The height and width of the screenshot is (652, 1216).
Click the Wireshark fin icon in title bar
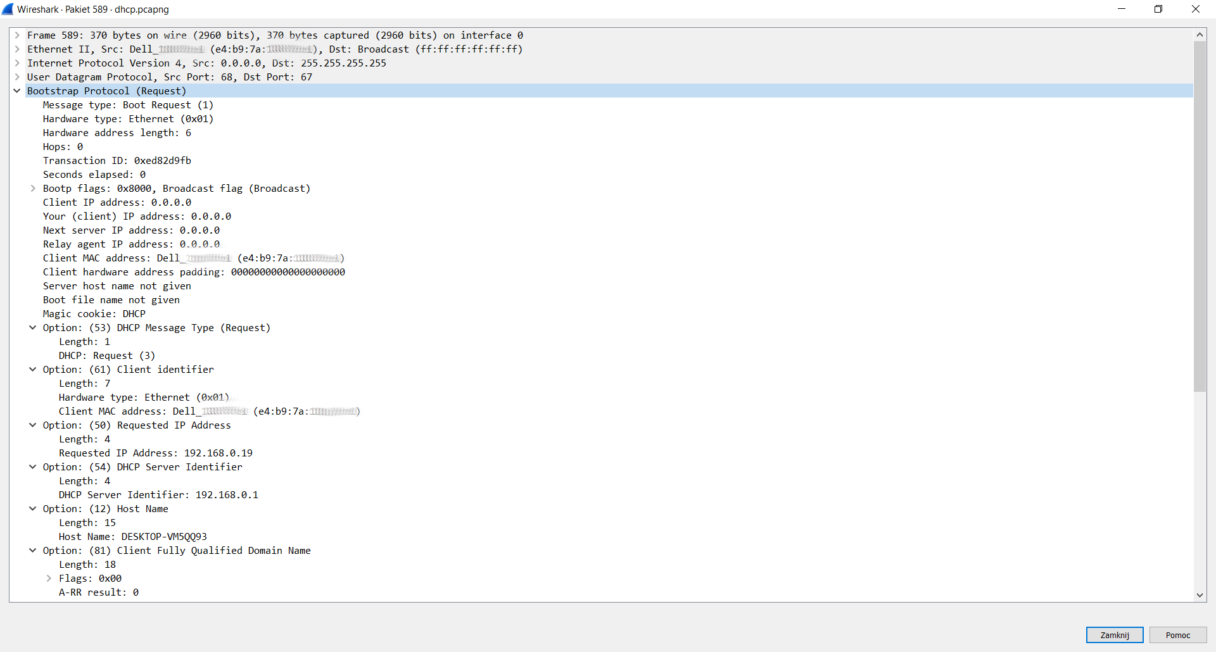8,9
